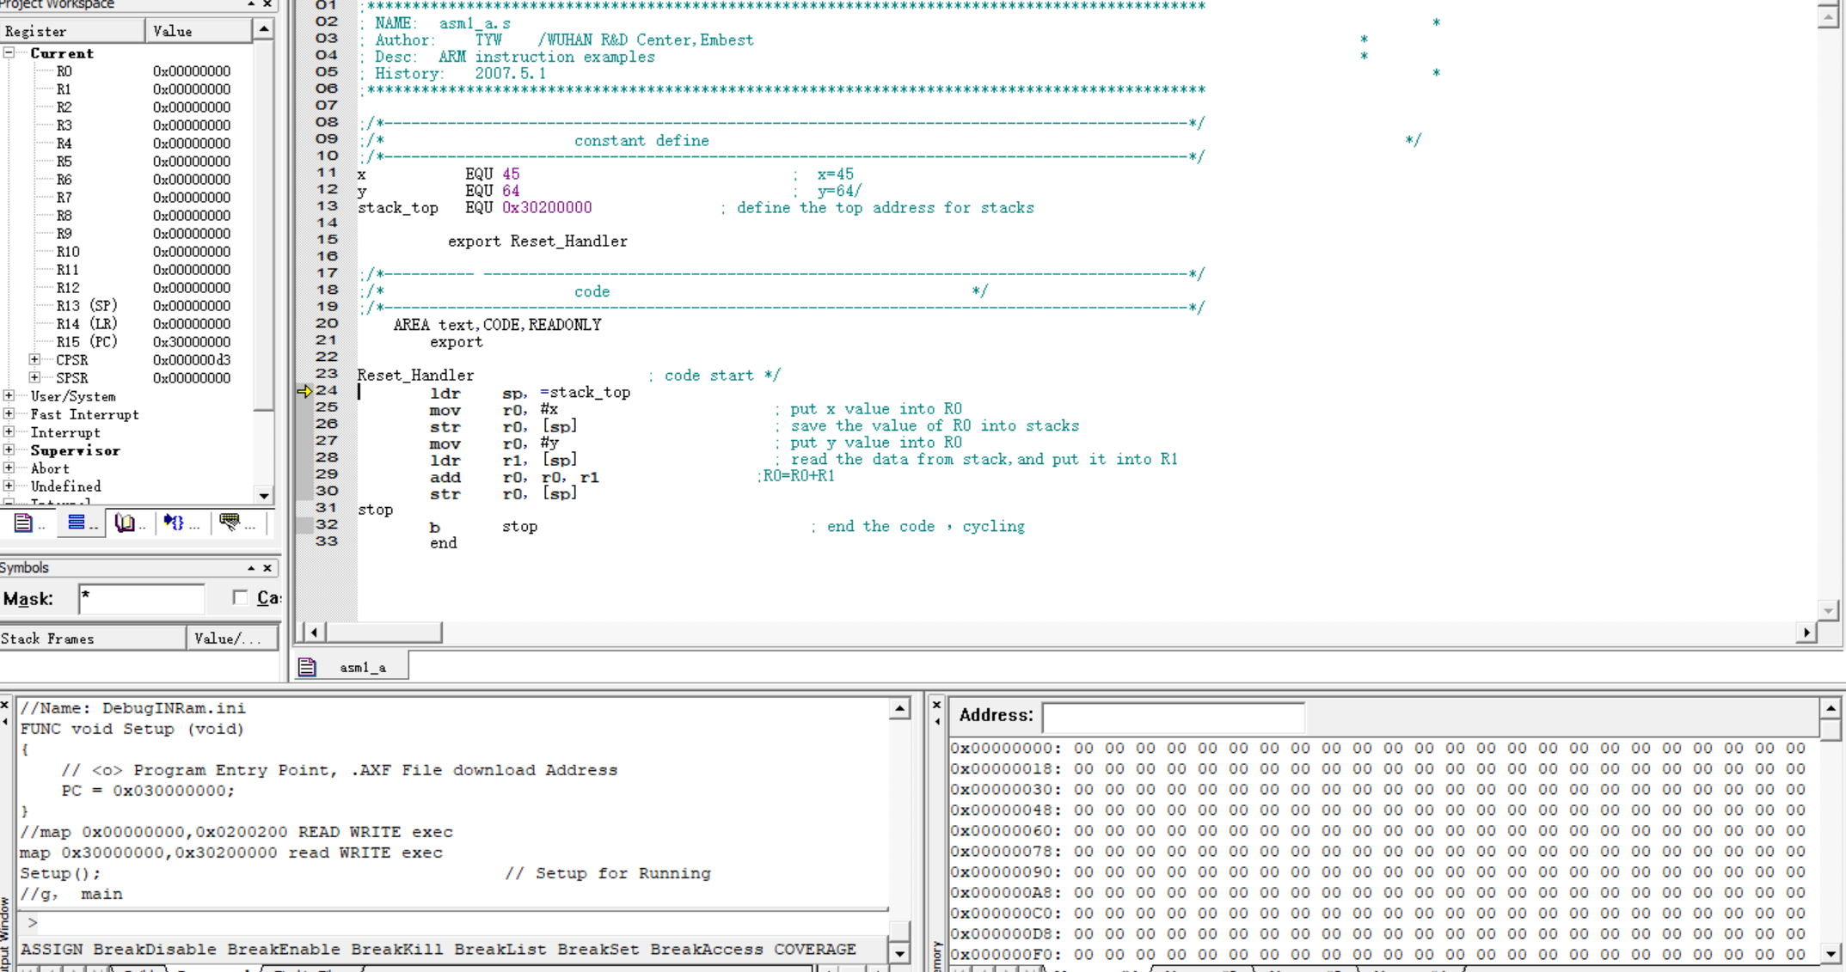Click the BreakKill command hint
This screenshot has height=972, width=1846.
397,950
